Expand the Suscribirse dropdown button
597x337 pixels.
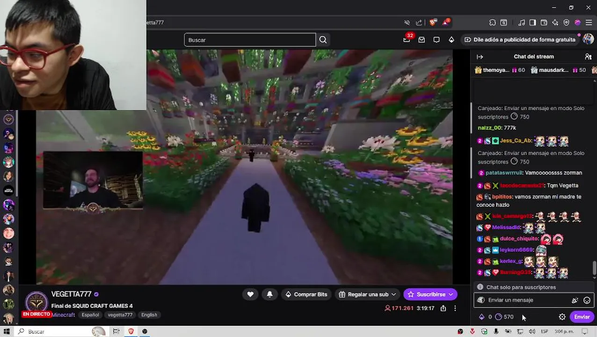pos(451,294)
